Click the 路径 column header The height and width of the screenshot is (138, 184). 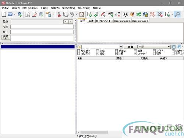point(128,58)
